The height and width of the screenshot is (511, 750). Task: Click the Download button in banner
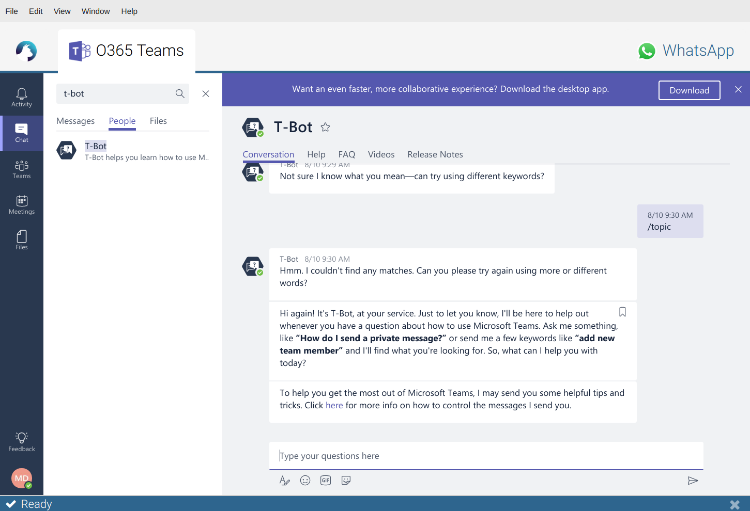click(x=690, y=90)
